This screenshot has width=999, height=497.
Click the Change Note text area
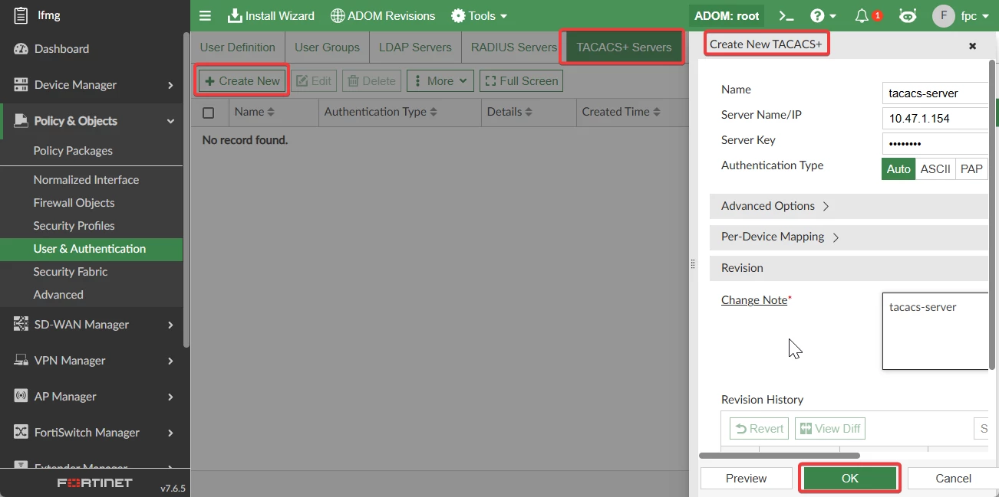pos(935,331)
